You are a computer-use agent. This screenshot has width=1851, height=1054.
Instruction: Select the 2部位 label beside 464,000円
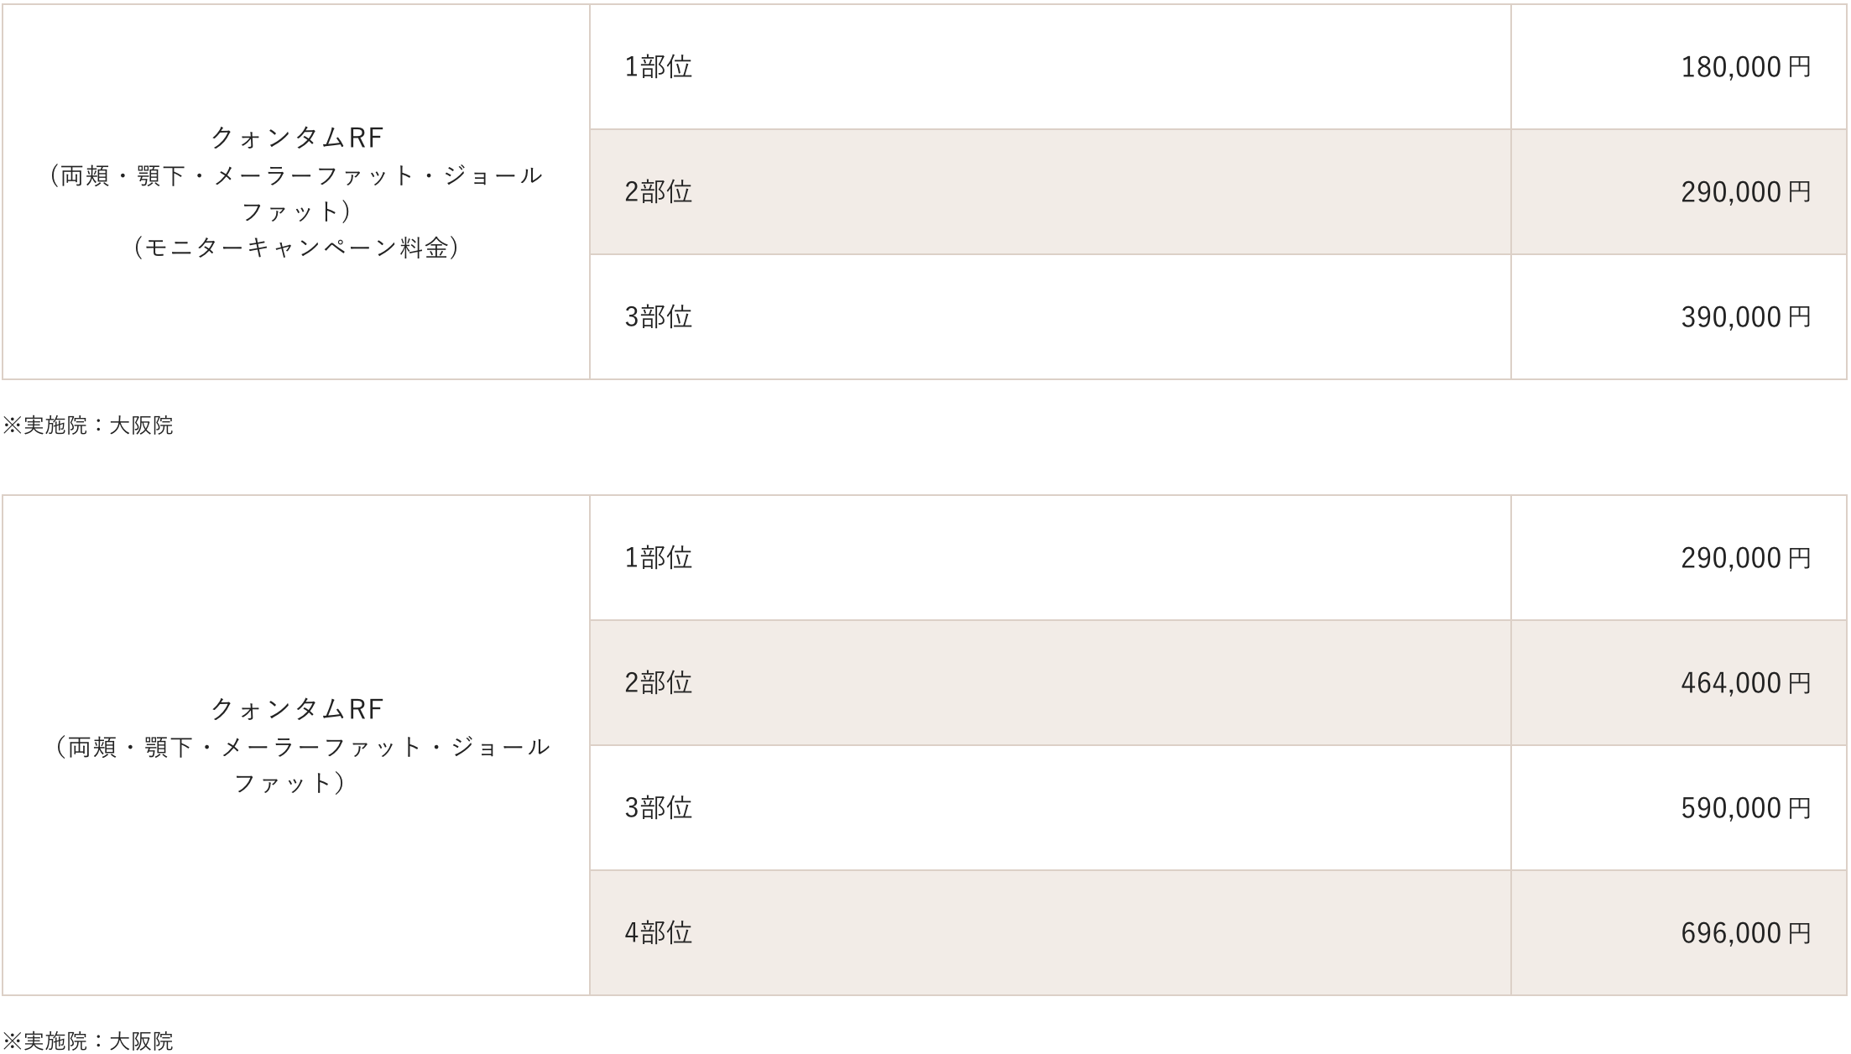[658, 683]
